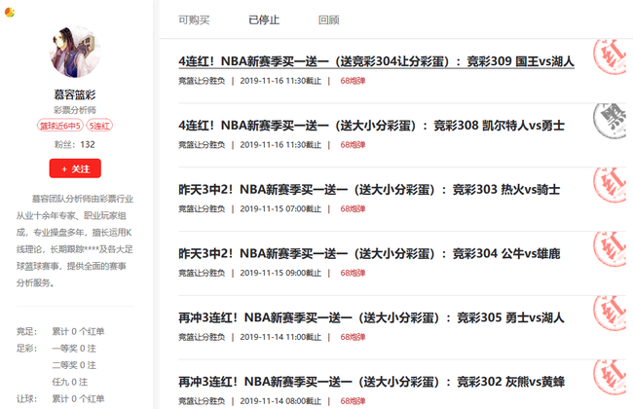This screenshot has width=633, height=409.
Task: Click 竞足 累计 0 个红单 stat
Action: click(60, 331)
